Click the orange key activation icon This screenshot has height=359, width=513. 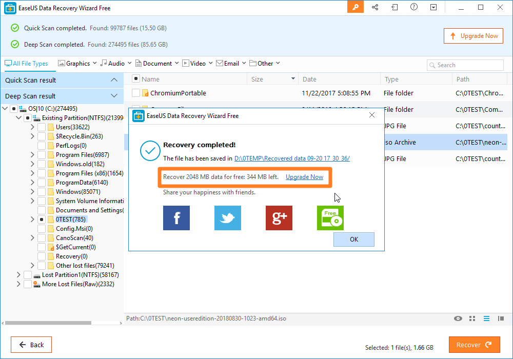pos(356,7)
